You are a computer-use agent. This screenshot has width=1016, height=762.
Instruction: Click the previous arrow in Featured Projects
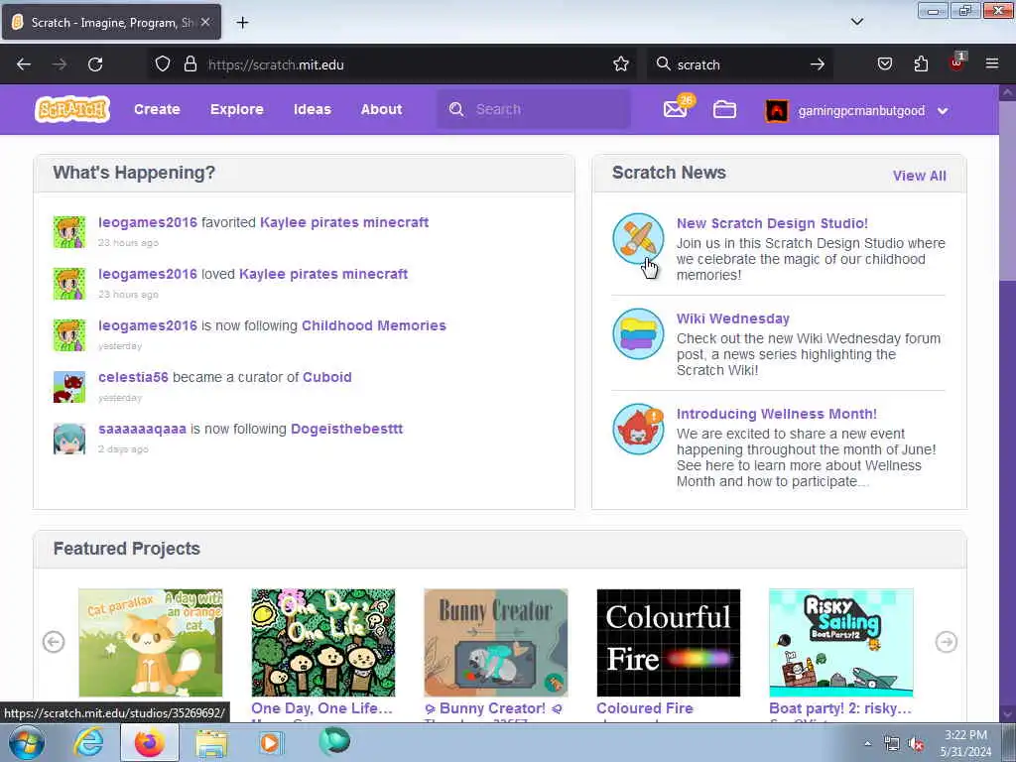click(x=54, y=642)
